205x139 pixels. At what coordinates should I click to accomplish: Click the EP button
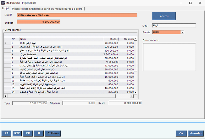tap(28, 133)
